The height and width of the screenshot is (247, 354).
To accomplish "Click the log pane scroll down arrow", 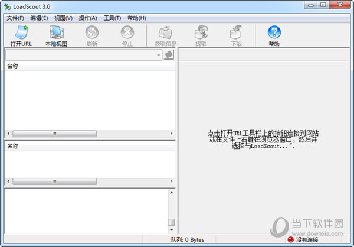I will pos(172,230).
